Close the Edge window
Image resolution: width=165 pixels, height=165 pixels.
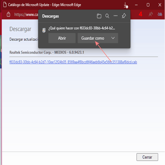coord(160,5)
